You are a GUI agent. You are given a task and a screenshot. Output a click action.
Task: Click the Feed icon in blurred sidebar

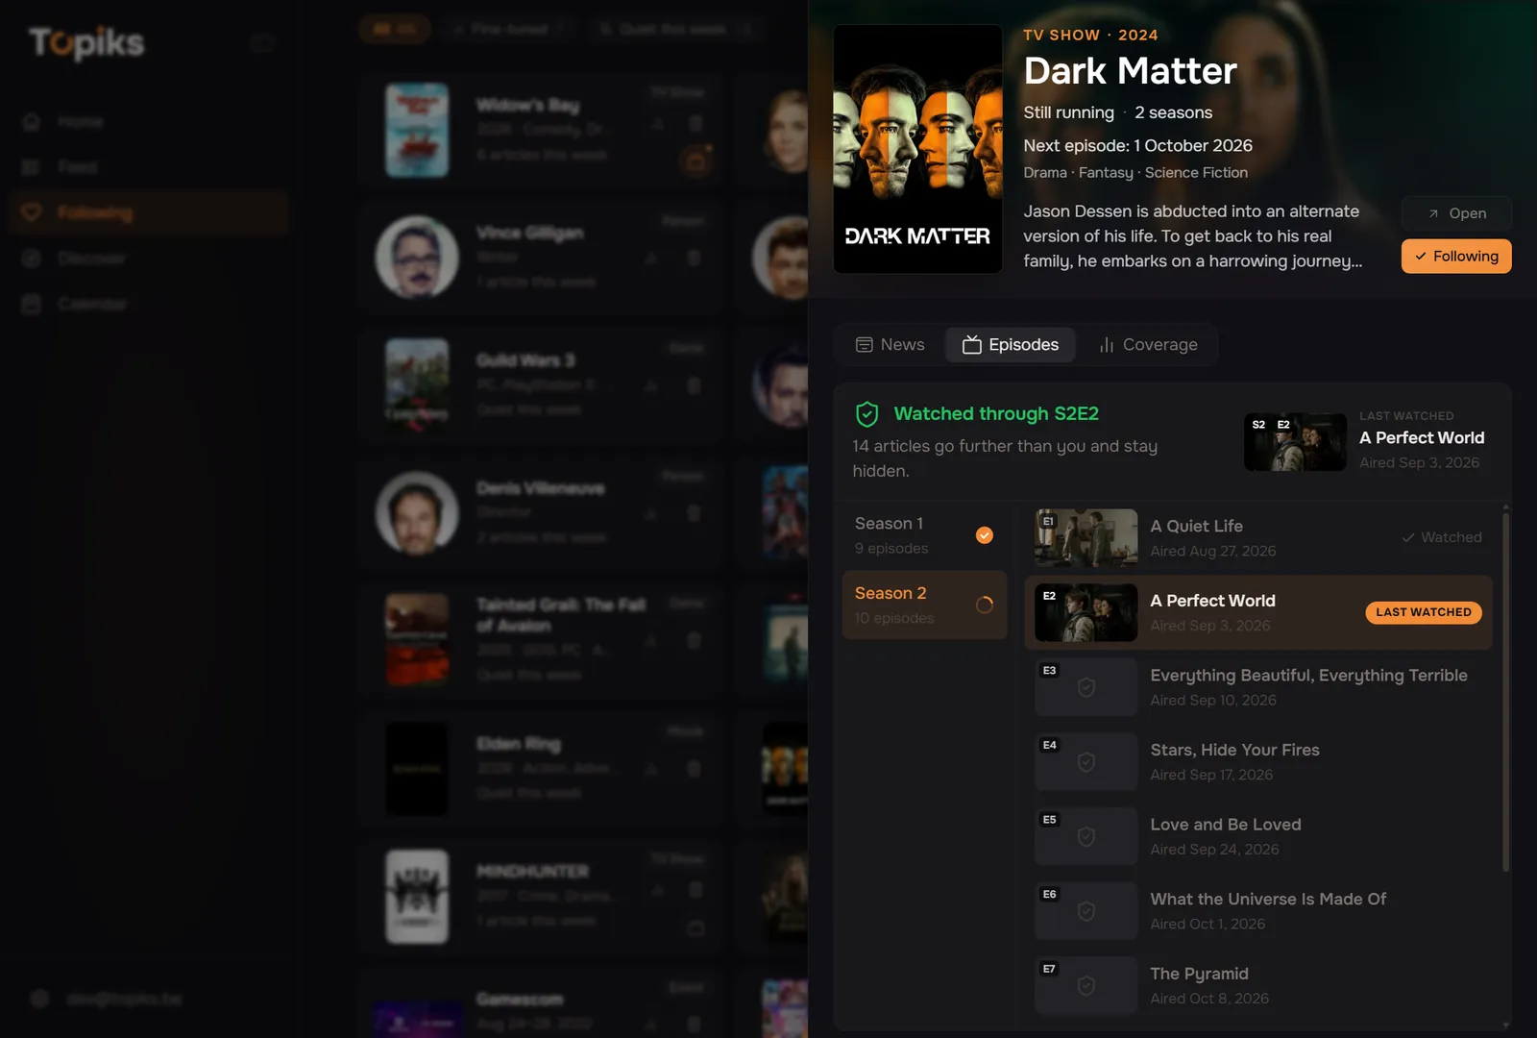32,167
